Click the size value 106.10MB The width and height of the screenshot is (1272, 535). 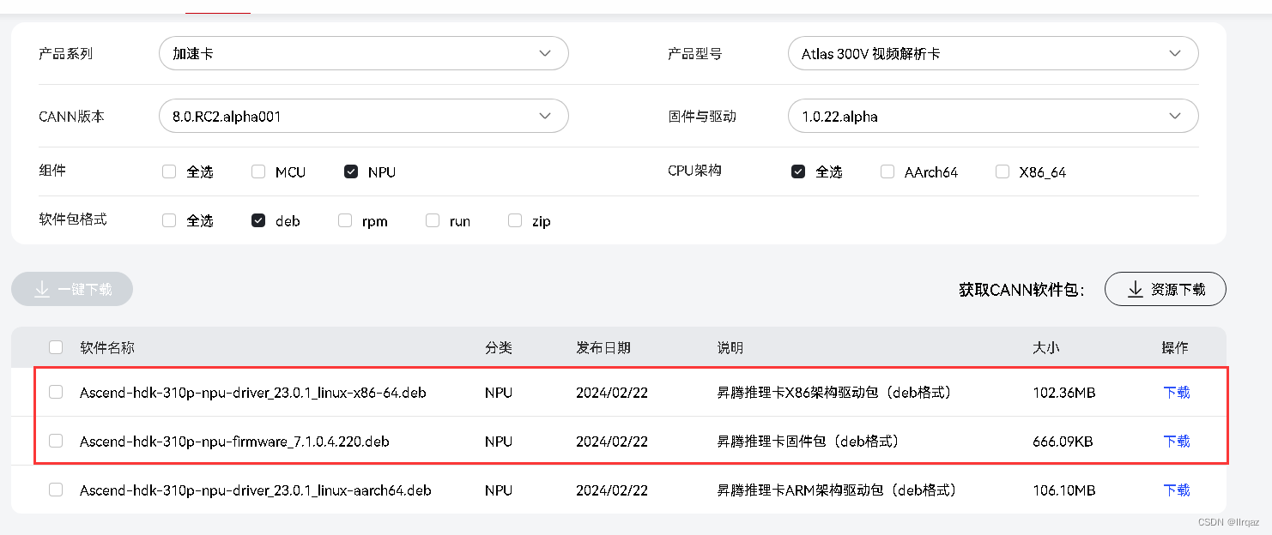click(1064, 490)
